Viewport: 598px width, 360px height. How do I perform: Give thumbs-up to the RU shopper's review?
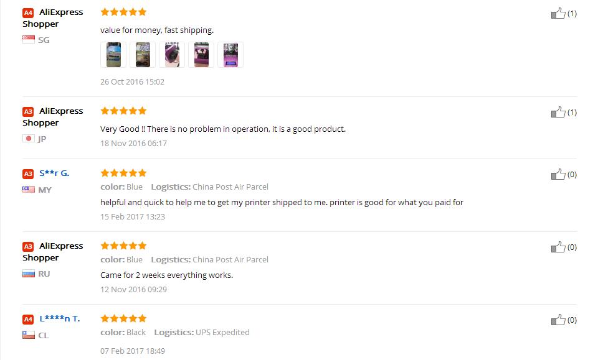558,247
